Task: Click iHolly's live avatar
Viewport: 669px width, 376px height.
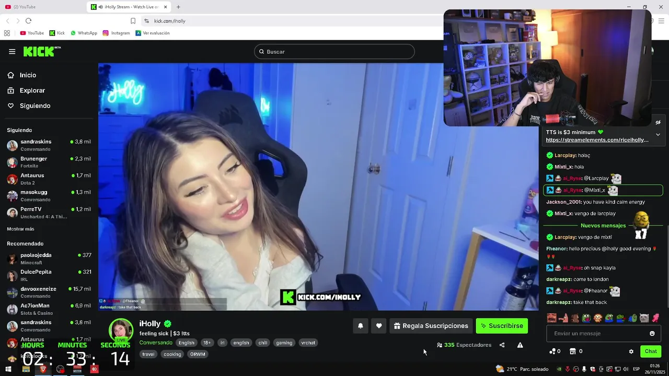Action: point(121,331)
